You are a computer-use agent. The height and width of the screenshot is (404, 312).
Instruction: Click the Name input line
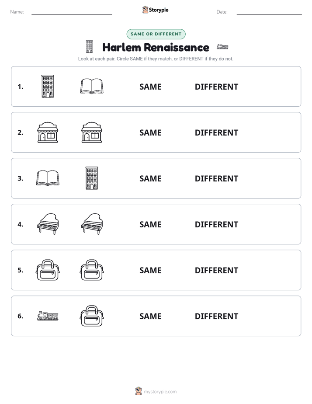tap(72, 12)
